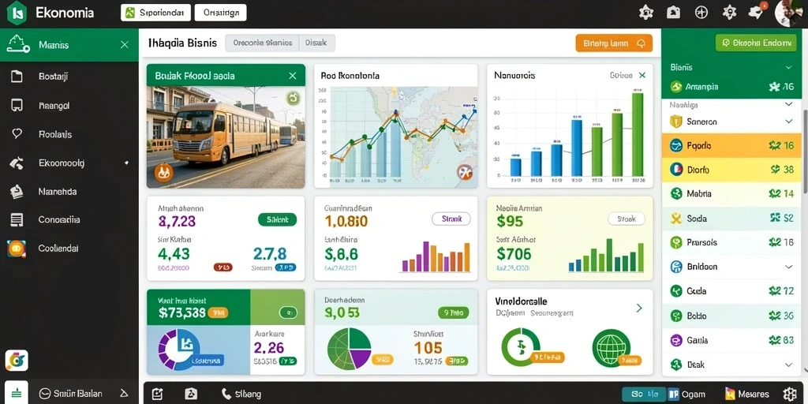Image resolution: width=808 pixels, height=404 pixels.
Task: Click the phone icon beside Sibang
Action: click(226, 395)
